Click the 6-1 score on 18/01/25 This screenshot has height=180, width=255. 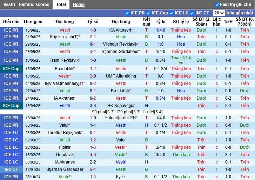[93, 169]
